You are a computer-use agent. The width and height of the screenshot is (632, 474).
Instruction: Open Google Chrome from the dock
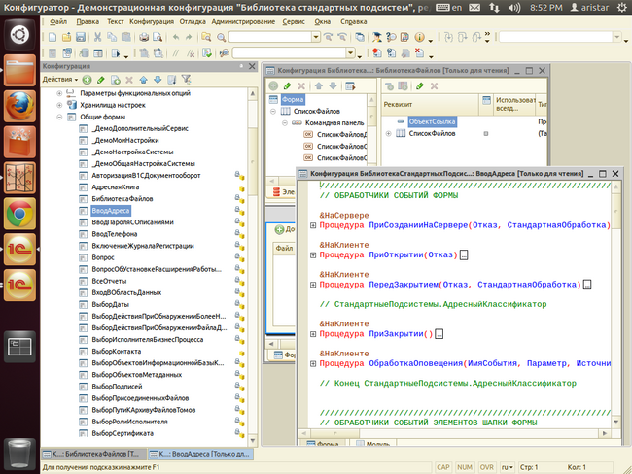click(20, 213)
